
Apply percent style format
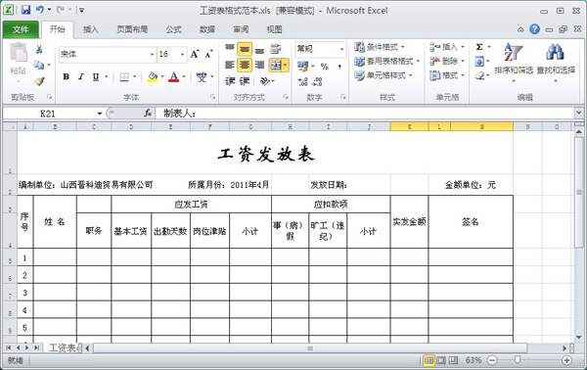[325, 67]
